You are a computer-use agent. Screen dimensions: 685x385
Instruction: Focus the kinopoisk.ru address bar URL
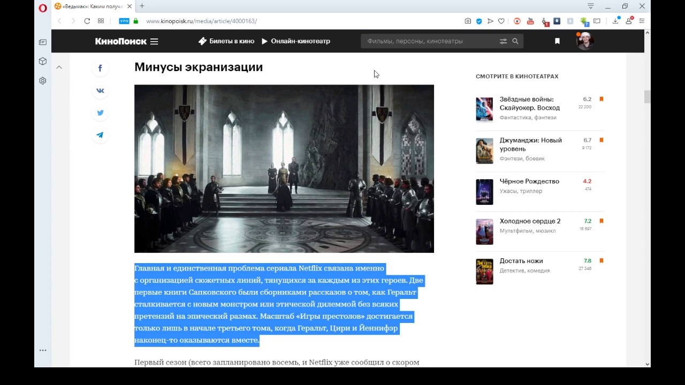[202, 21]
